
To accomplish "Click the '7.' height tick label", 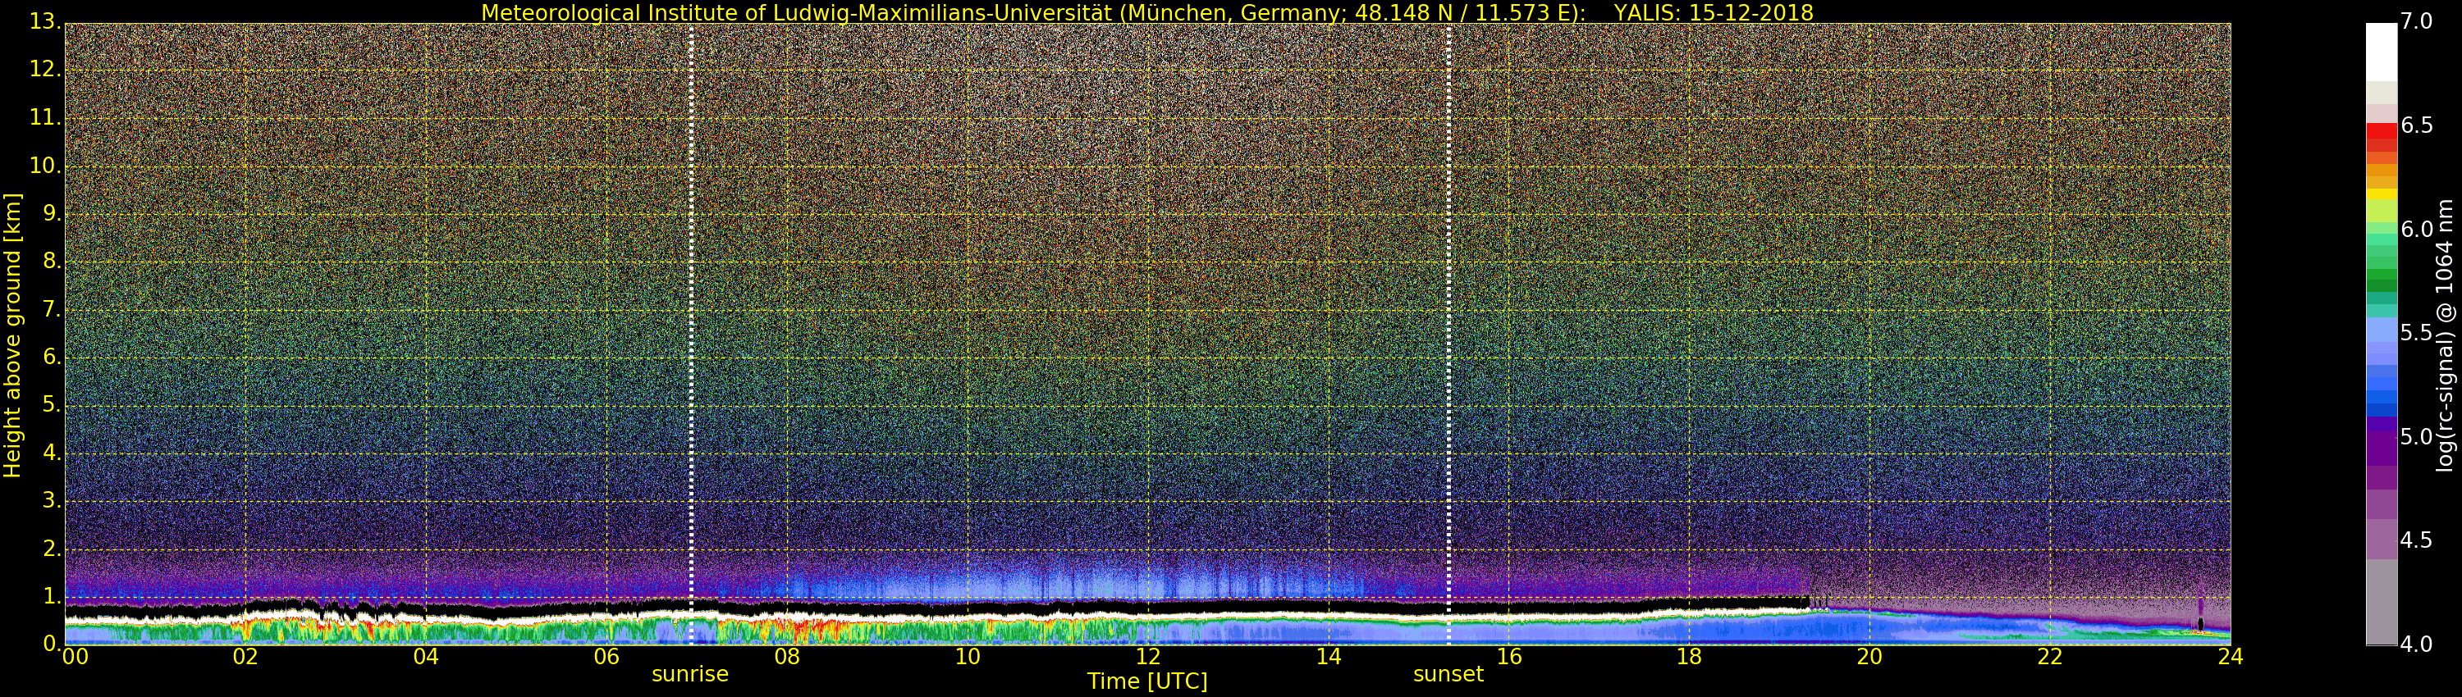I will pos(51,308).
